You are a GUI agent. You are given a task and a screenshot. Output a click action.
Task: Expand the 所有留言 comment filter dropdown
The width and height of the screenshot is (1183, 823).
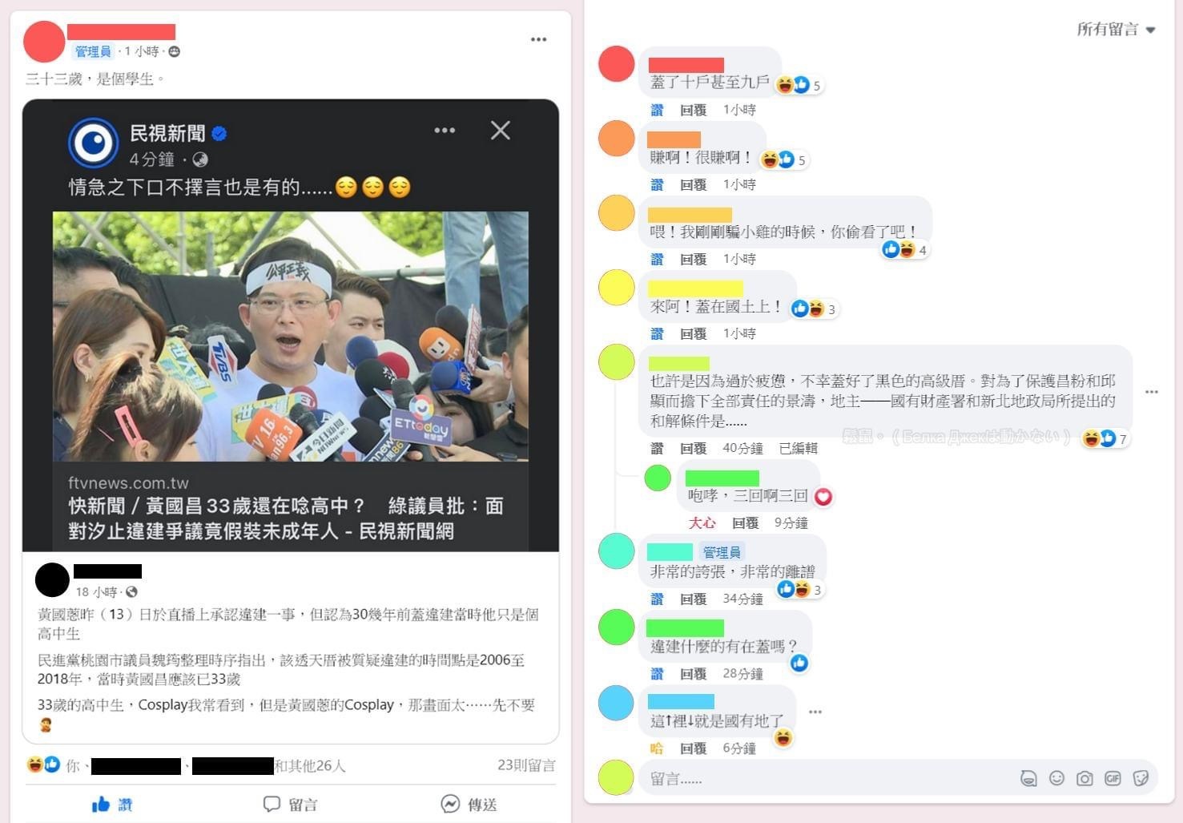(1115, 30)
